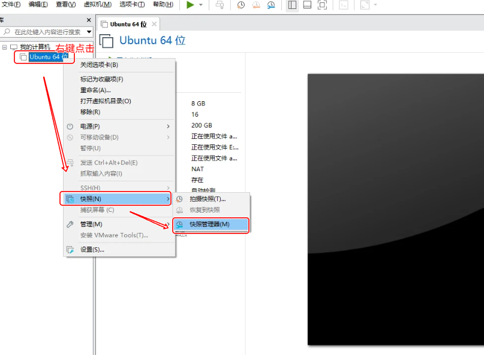The width and height of the screenshot is (484, 355).
Task: Open 快照管理器(M) in submenu
Action: pos(211,224)
